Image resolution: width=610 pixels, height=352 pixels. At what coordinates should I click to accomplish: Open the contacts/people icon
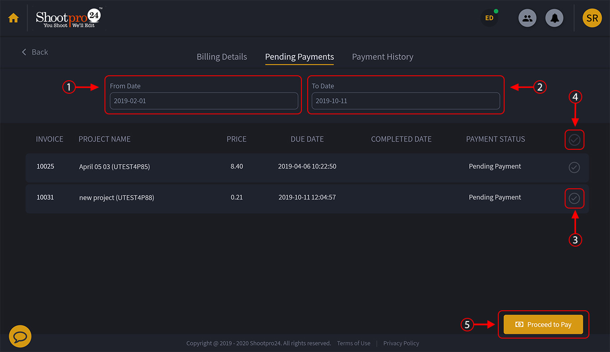coord(527,17)
